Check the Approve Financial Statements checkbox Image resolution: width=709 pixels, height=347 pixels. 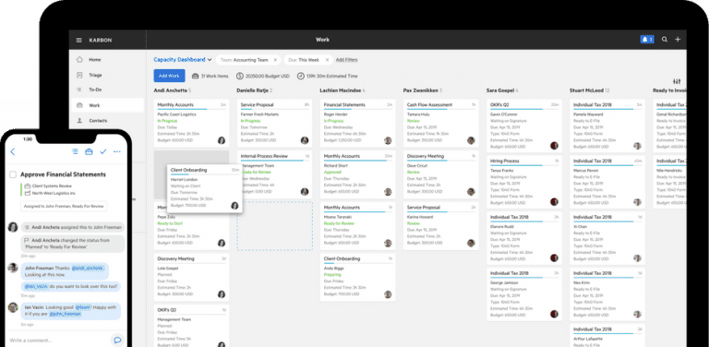(x=13, y=174)
